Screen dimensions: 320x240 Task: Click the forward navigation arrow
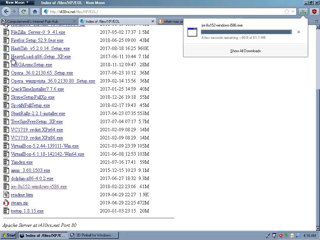point(14,12)
